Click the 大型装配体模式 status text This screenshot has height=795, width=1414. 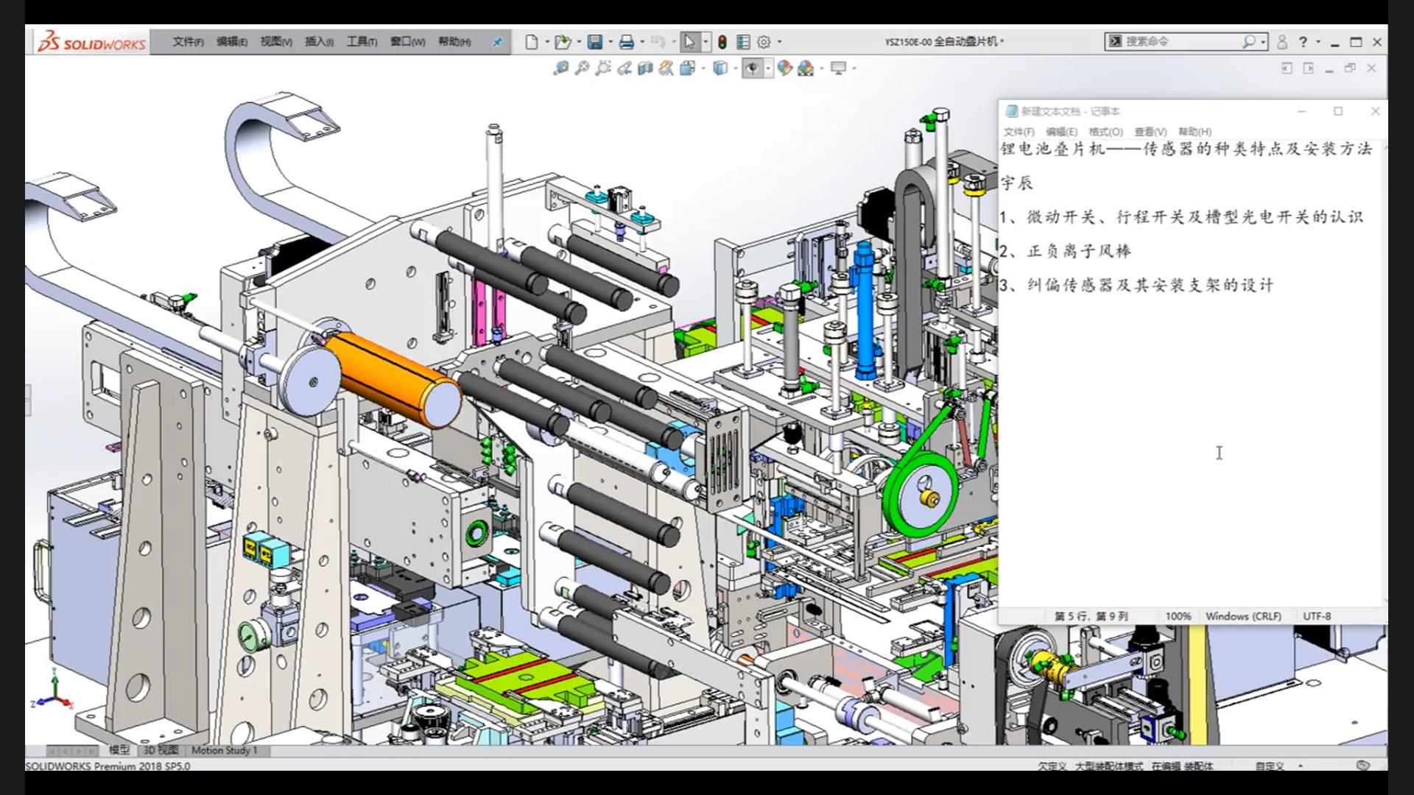[1108, 766]
